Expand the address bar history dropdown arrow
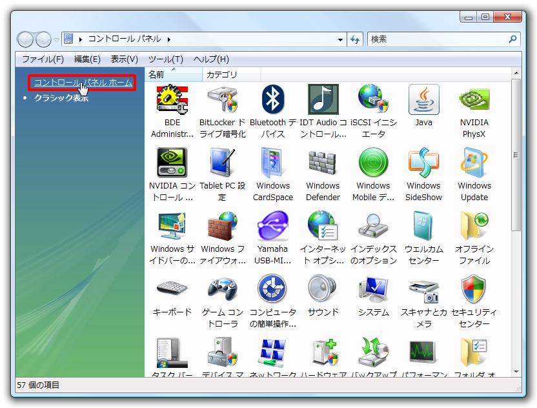 pyautogui.click(x=341, y=39)
